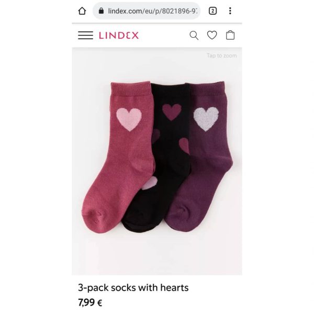314x314 pixels.
Task: Tap the browser home icon
Action: (x=82, y=11)
